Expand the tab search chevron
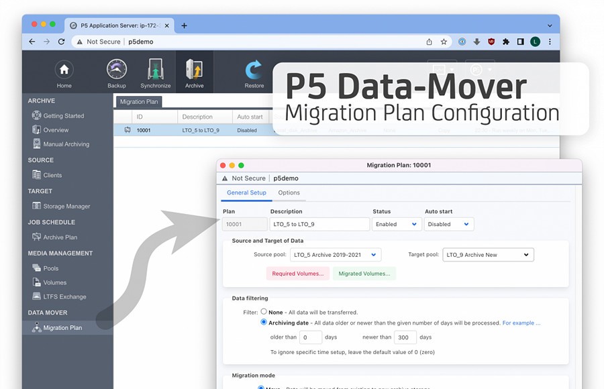The image size is (604, 389). 550,25
